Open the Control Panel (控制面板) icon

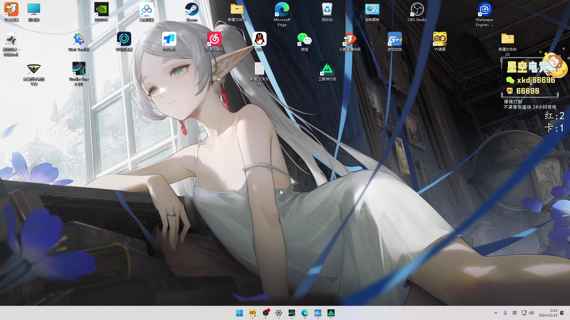tap(372, 12)
